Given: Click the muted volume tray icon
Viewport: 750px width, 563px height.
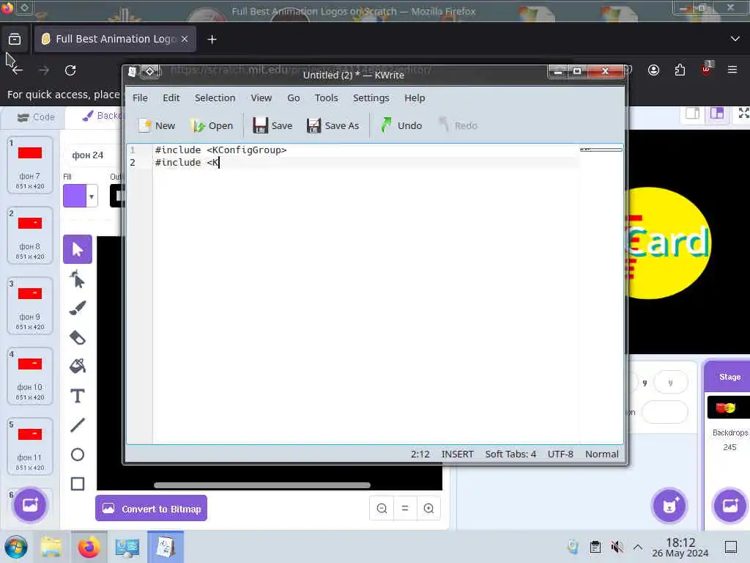Looking at the screenshot, I should coord(617,547).
